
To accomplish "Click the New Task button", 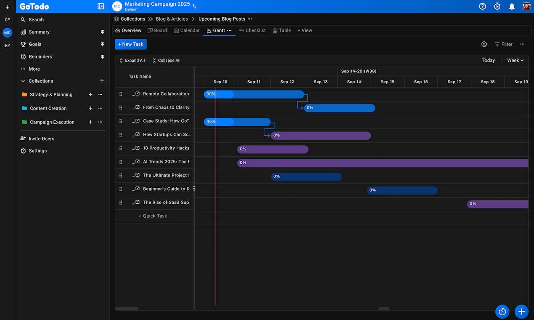I will 130,44.
